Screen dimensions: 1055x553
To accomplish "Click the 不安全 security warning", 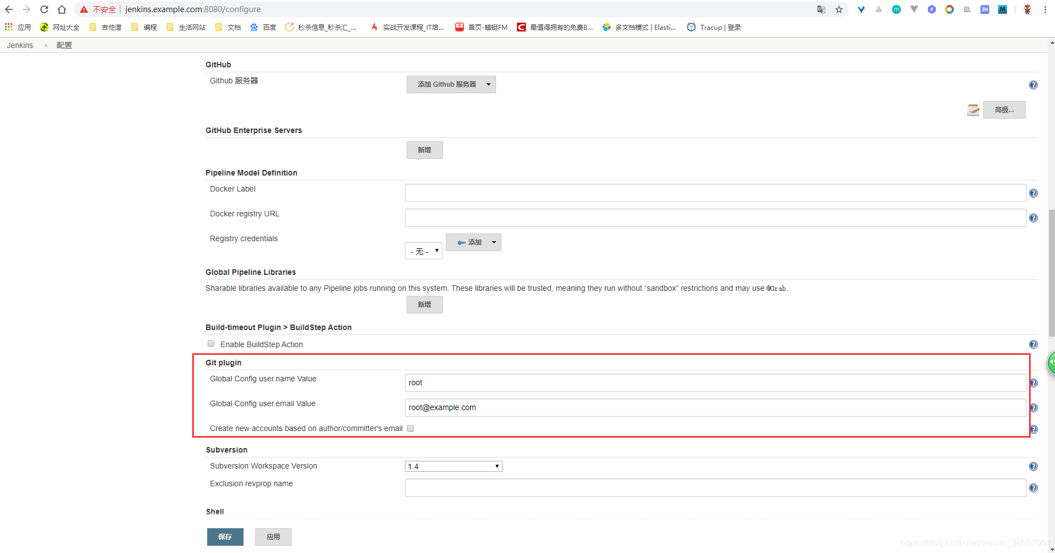I will pos(98,9).
